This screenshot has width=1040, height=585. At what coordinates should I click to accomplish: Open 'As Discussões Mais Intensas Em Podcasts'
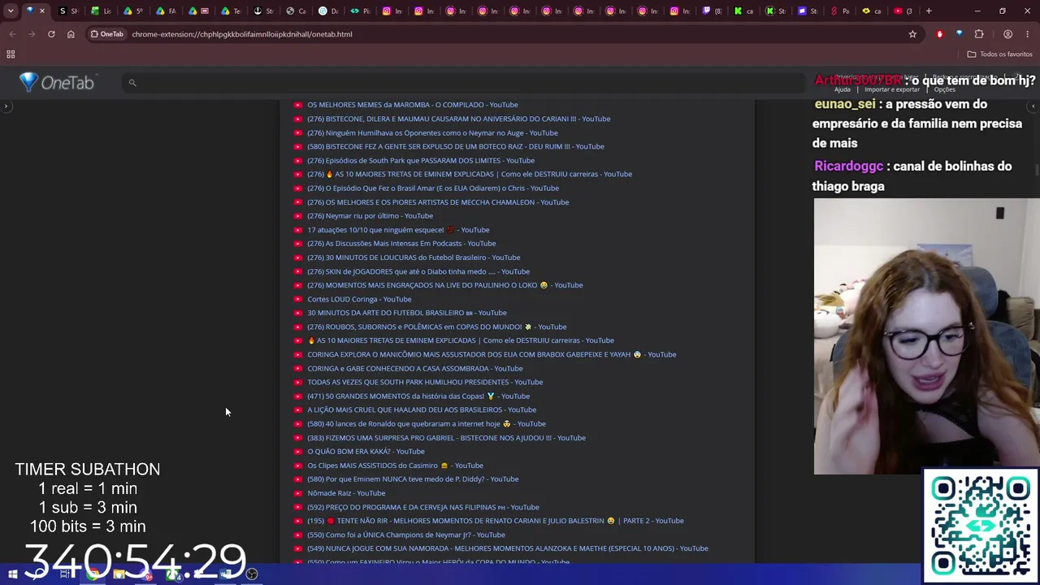tap(401, 244)
